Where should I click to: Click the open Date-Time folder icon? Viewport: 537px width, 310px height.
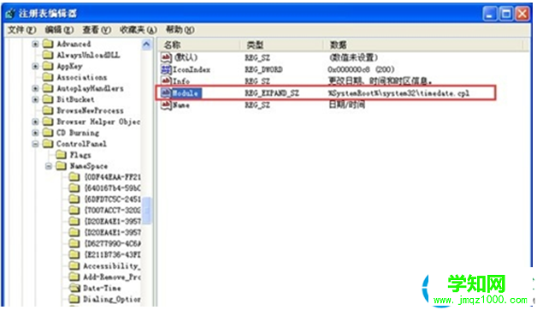click(74, 288)
